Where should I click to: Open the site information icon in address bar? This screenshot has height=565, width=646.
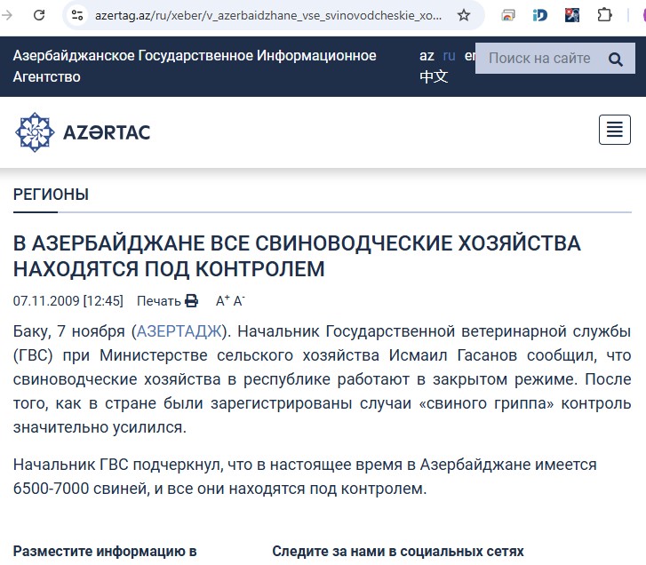[x=77, y=15]
